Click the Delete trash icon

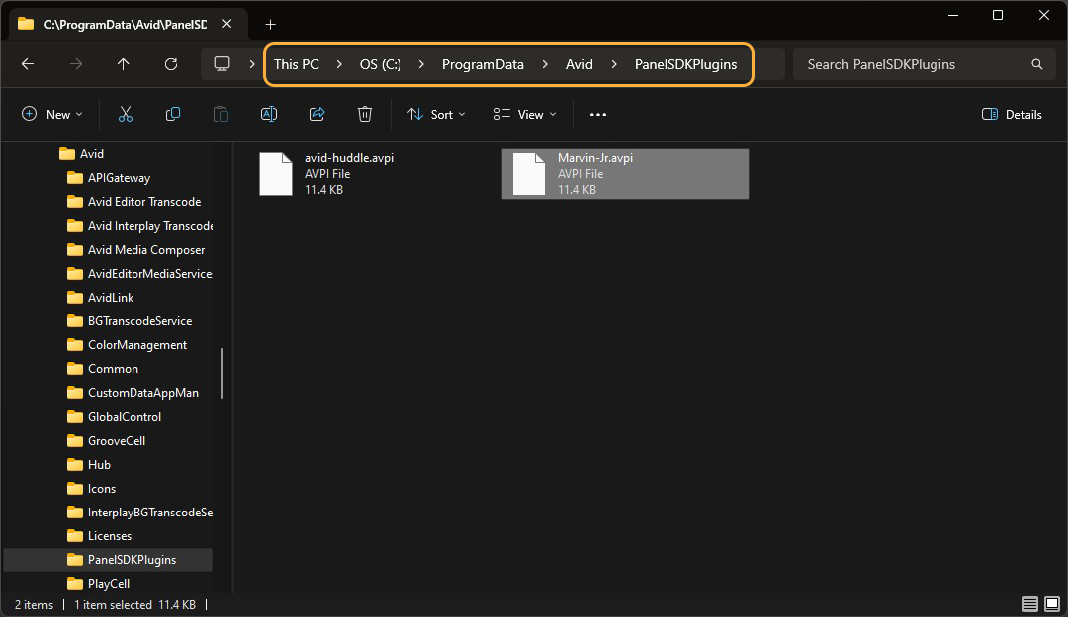pyautogui.click(x=365, y=115)
